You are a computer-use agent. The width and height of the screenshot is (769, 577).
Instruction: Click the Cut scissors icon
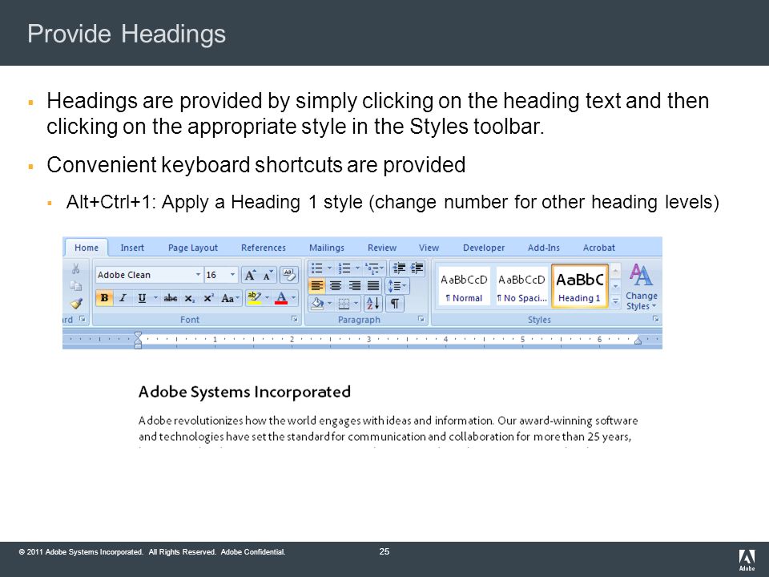coord(75,268)
